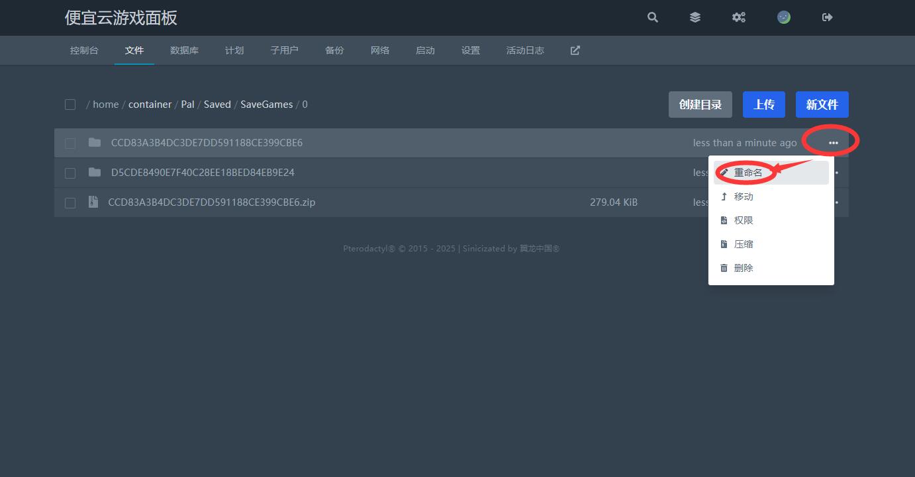
Task: Open container in breadcrumb path
Action: pyautogui.click(x=150, y=105)
